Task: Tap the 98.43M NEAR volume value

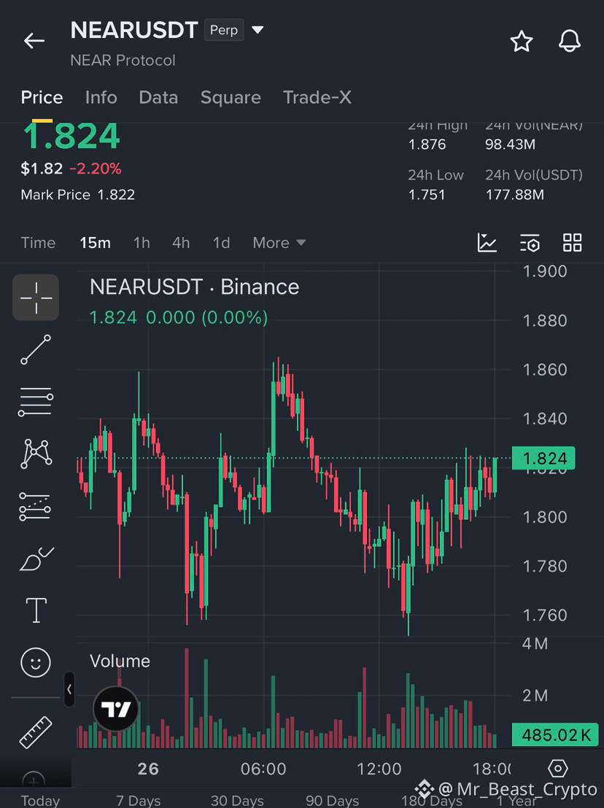Action: point(510,144)
